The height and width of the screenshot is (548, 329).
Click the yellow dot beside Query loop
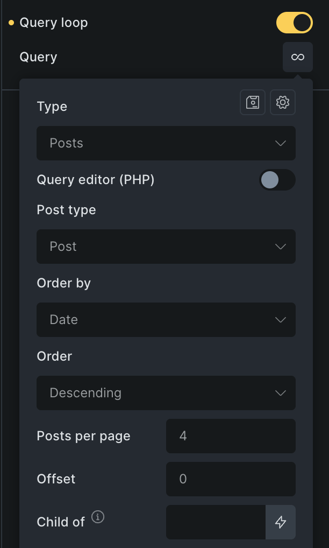pyautogui.click(x=10, y=23)
